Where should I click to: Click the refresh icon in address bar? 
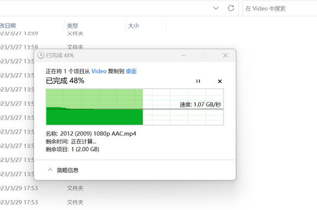(x=231, y=8)
